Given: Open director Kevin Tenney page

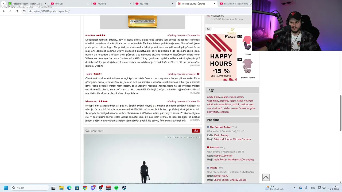Looking at the screenshot, I should (221, 135).
